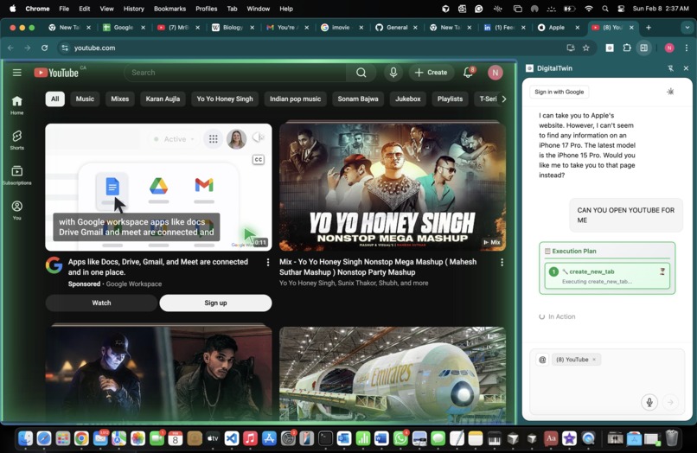Switch to the Biology browser tab

click(x=233, y=27)
